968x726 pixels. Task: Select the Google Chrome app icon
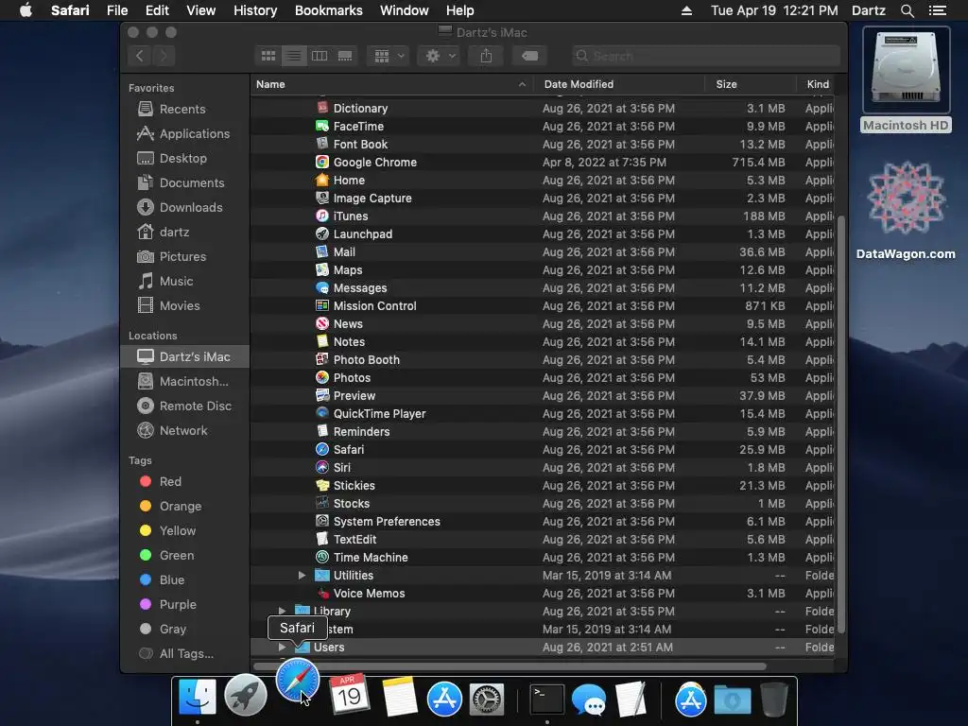[322, 162]
